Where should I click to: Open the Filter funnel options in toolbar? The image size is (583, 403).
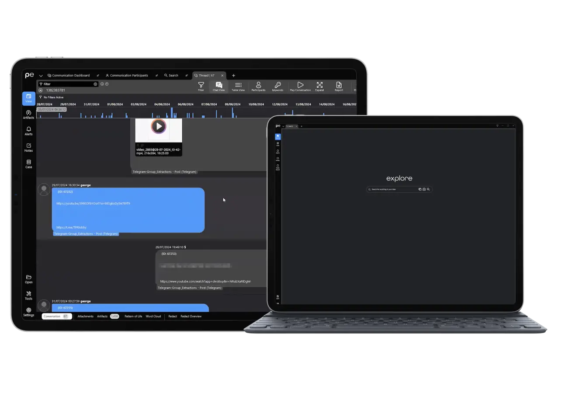201,86
